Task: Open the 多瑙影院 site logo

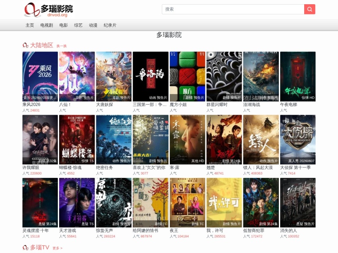Action: pyautogui.click(x=49, y=9)
